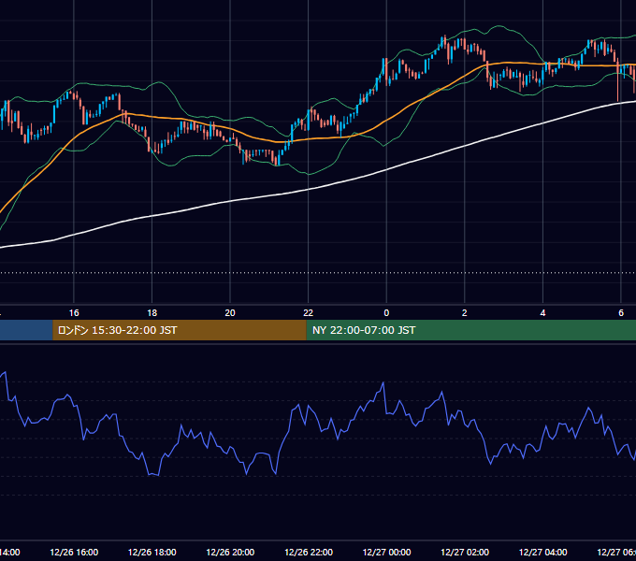Click the 0 hour tick label
This screenshot has width=636, height=561.
click(x=386, y=313)
